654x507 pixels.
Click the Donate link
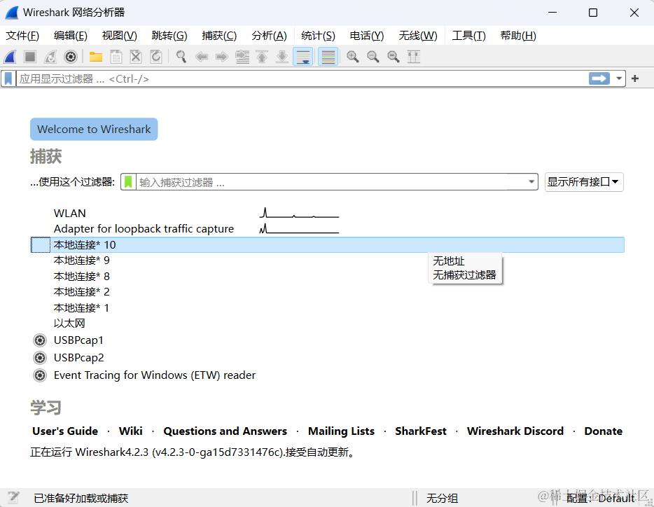[x=604, y=431]
